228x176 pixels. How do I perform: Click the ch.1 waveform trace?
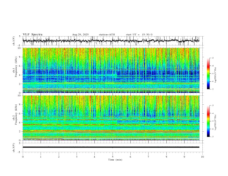pos(111,41)
